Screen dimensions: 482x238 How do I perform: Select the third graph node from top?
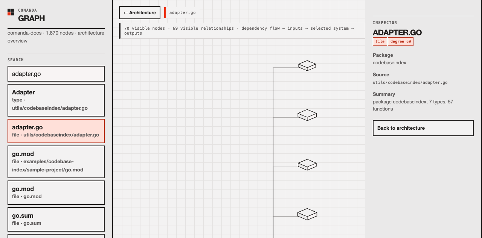click(x=307, y=165)
